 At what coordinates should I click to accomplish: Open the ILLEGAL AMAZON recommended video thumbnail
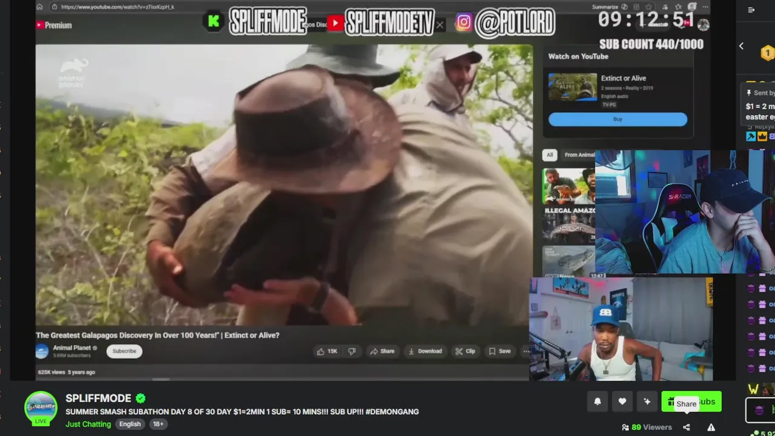coord(569,225)
